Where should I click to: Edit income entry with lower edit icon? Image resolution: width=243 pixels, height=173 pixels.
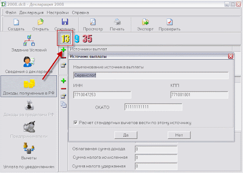[64, 96]
